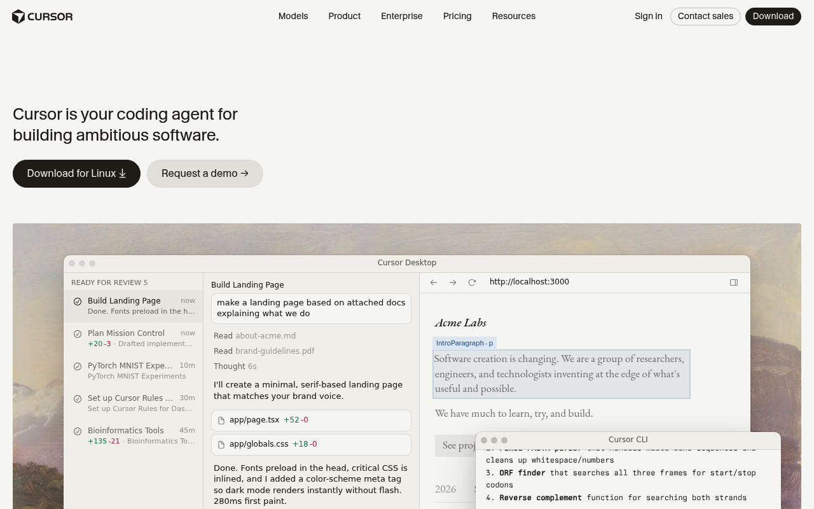The height and width of the screenshot is (509, 814).
Task: Open the app/page.tsx file change
Action: point(311,421)
